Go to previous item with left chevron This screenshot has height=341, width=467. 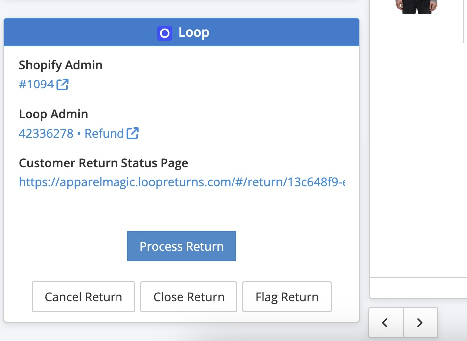(386, 323)
